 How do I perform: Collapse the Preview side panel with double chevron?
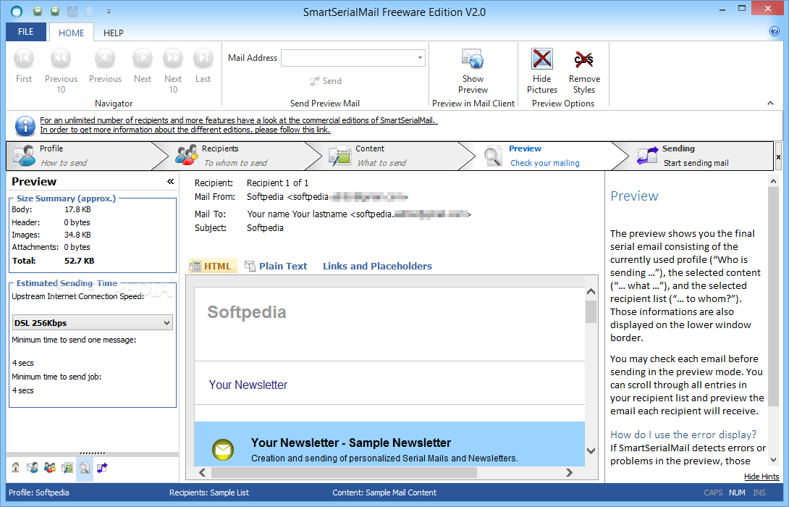point(171,181)
